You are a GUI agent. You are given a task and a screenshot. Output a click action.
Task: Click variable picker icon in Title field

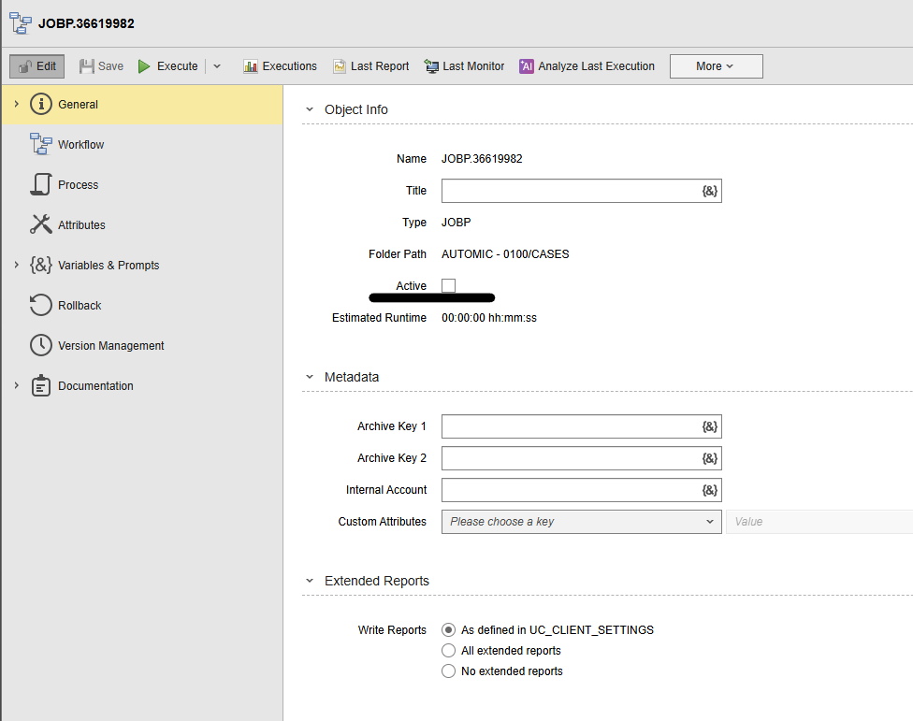709,191
